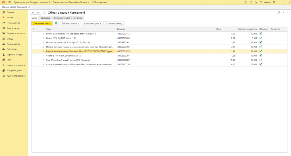Go forward using right arrow navigation button
The height and width of the screenshot is (156, 291).
pyautogui.click(x=38, y=12)
